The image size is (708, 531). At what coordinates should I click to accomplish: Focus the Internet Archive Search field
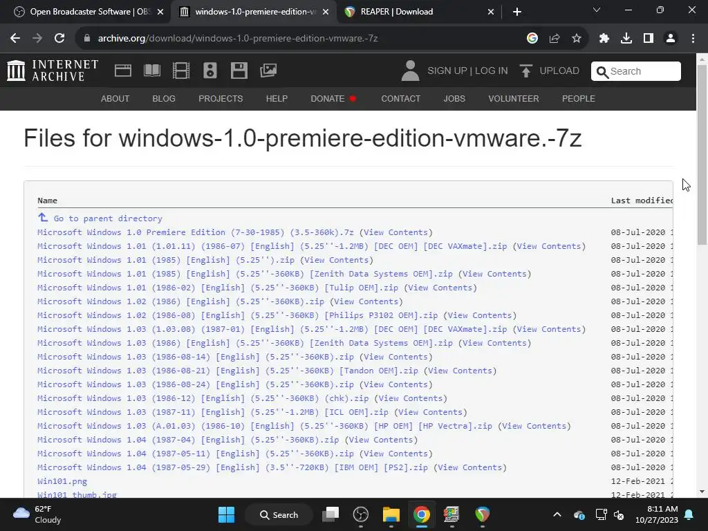coord(636,71)
